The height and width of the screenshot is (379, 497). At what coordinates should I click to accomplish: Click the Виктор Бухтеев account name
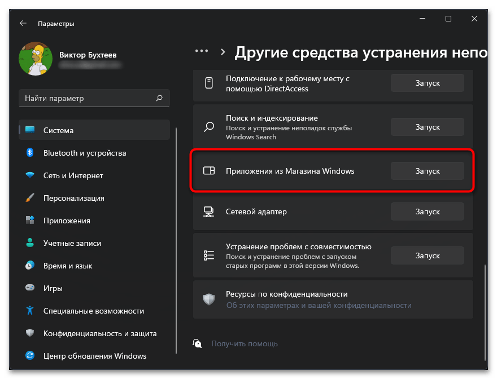click(88, 55)
